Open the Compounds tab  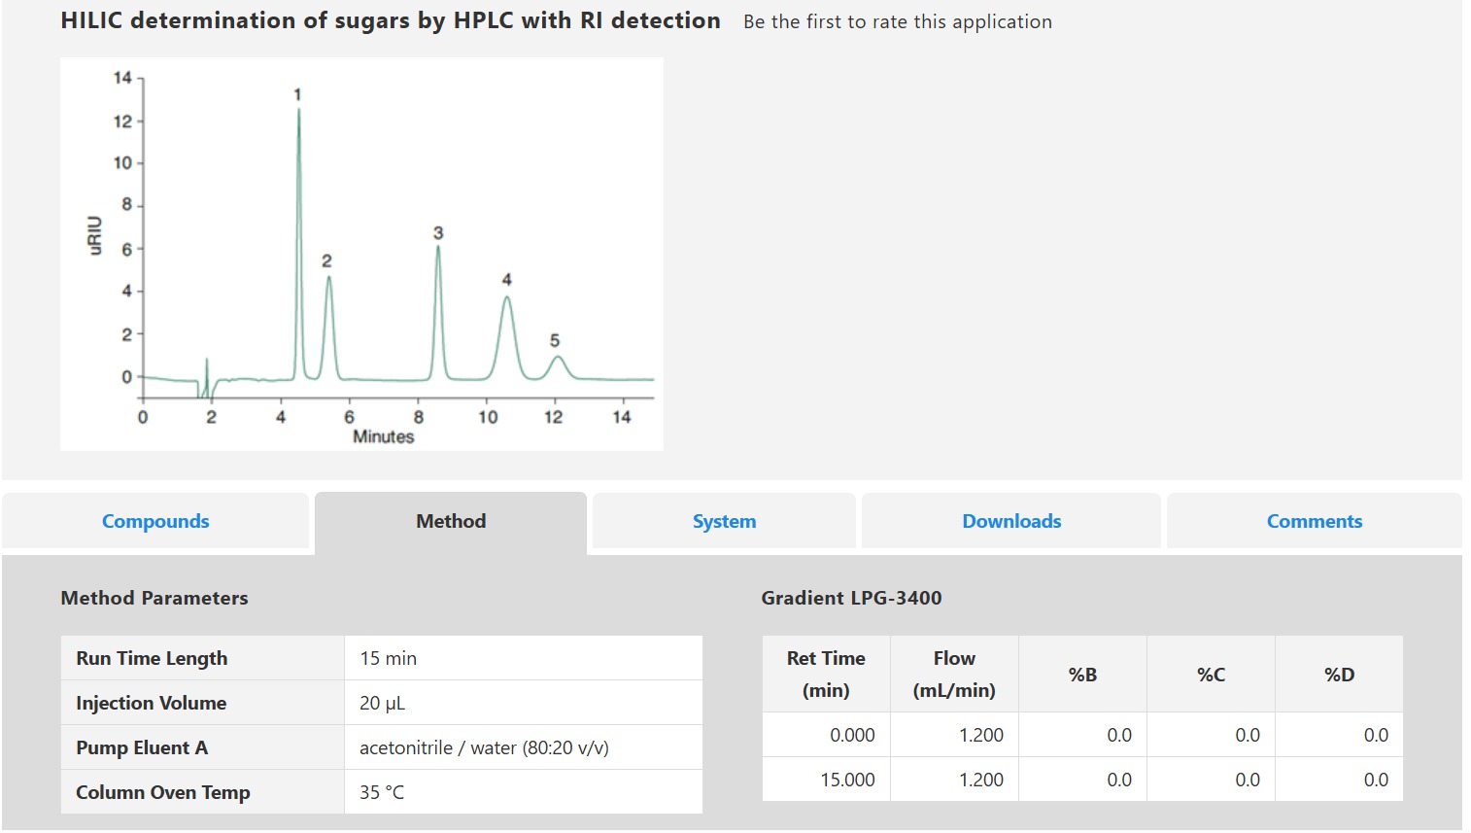(155, 521)
